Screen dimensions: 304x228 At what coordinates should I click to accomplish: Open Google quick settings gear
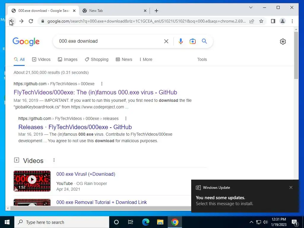[x=283, y=42]
